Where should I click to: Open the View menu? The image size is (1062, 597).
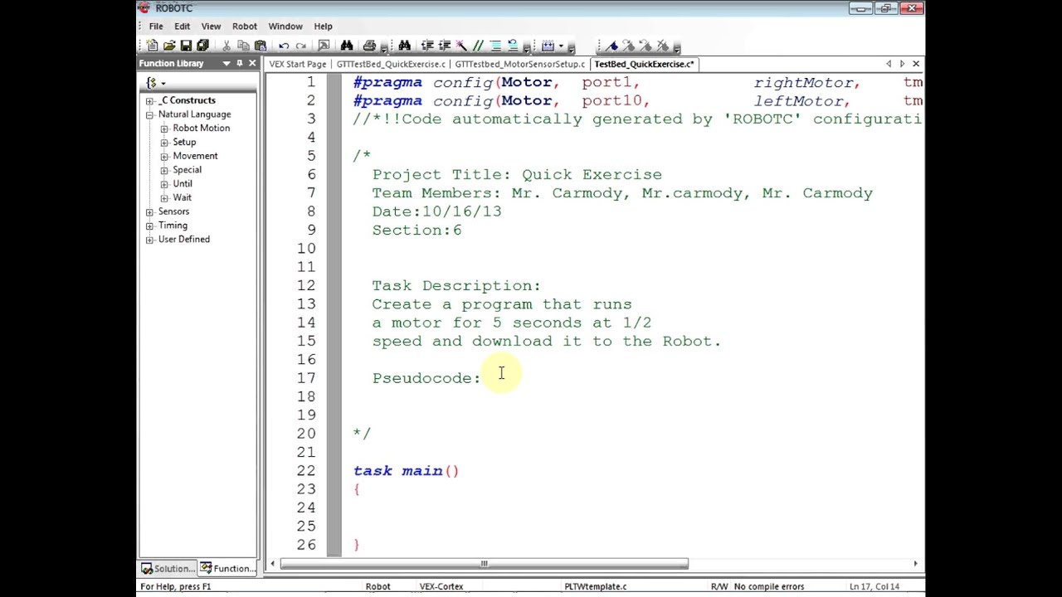(x=211, y=27)
